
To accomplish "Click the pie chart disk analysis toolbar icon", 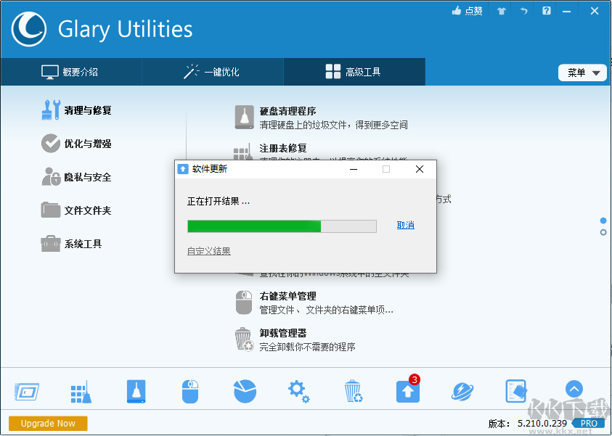I will pos(245,390).
